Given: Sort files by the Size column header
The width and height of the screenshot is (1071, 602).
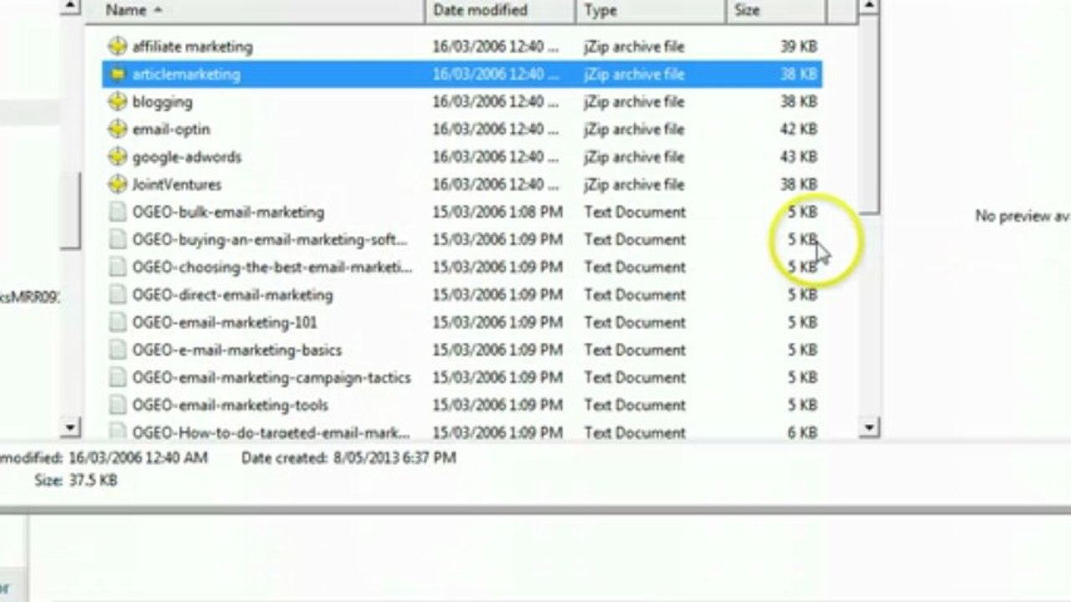Looking at the screenshot, I should pos(775,11).
